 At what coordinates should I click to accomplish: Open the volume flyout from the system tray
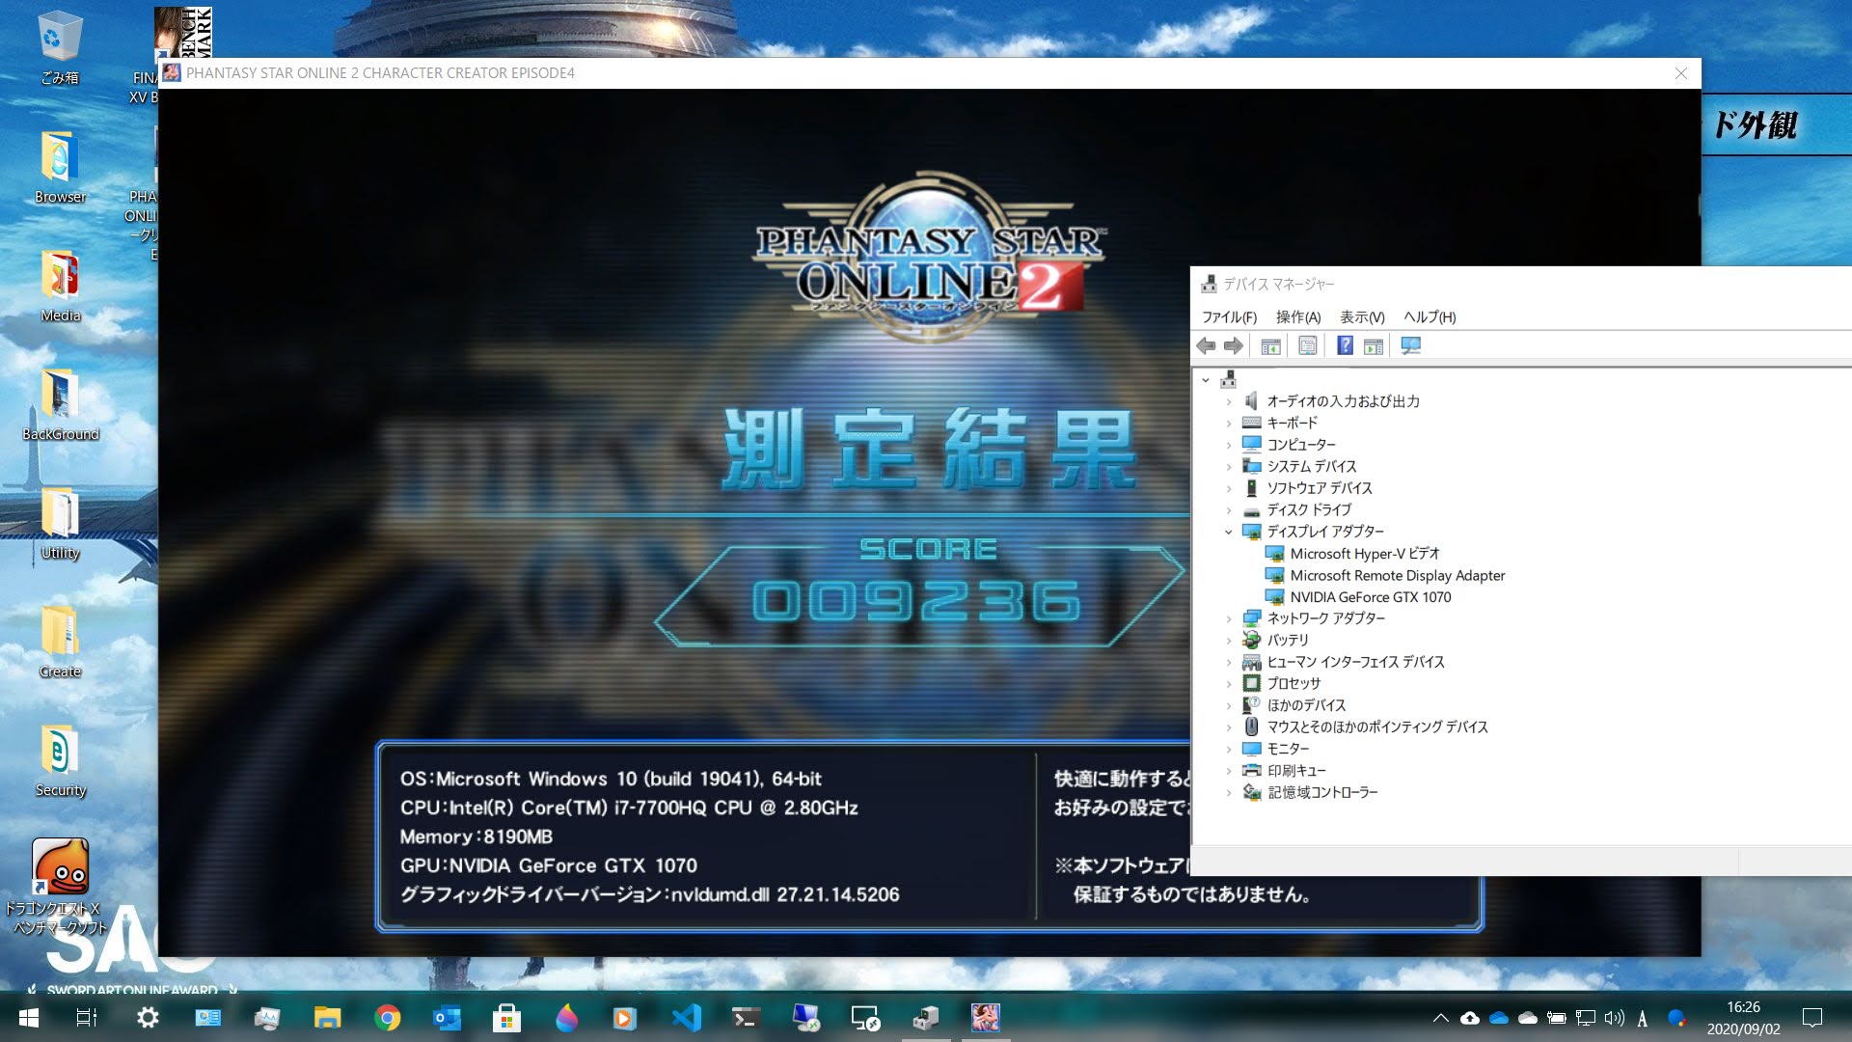pyautogui.click(x=1613, y=1018)
